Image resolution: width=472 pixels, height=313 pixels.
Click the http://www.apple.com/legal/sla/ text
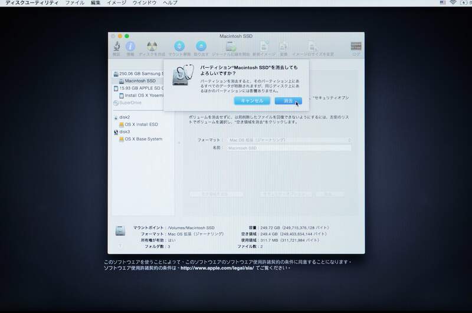[217, 268]
